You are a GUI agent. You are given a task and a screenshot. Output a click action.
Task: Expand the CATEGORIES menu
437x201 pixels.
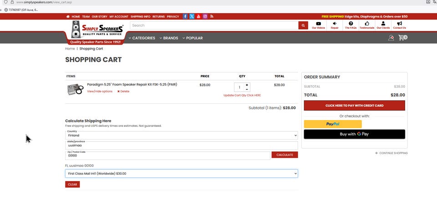point(142,38)
